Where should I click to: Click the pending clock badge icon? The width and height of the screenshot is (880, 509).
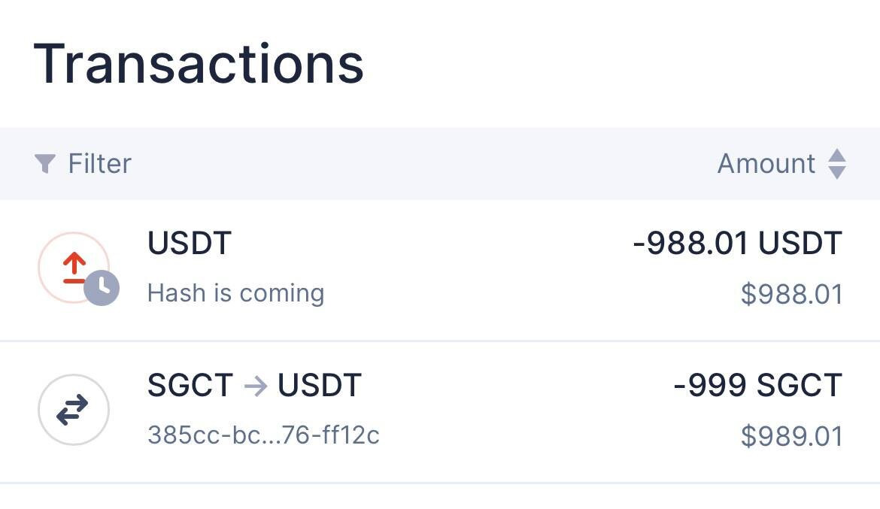(102, 287)
